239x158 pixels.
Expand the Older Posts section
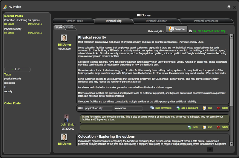click(12, 103)
